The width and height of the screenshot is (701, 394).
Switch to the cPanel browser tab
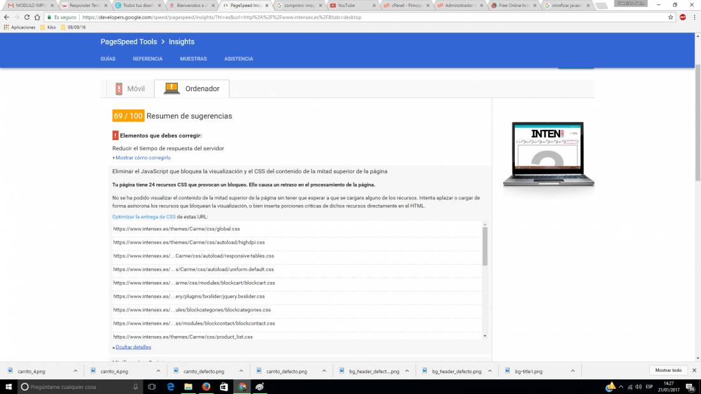click(405, 5)
